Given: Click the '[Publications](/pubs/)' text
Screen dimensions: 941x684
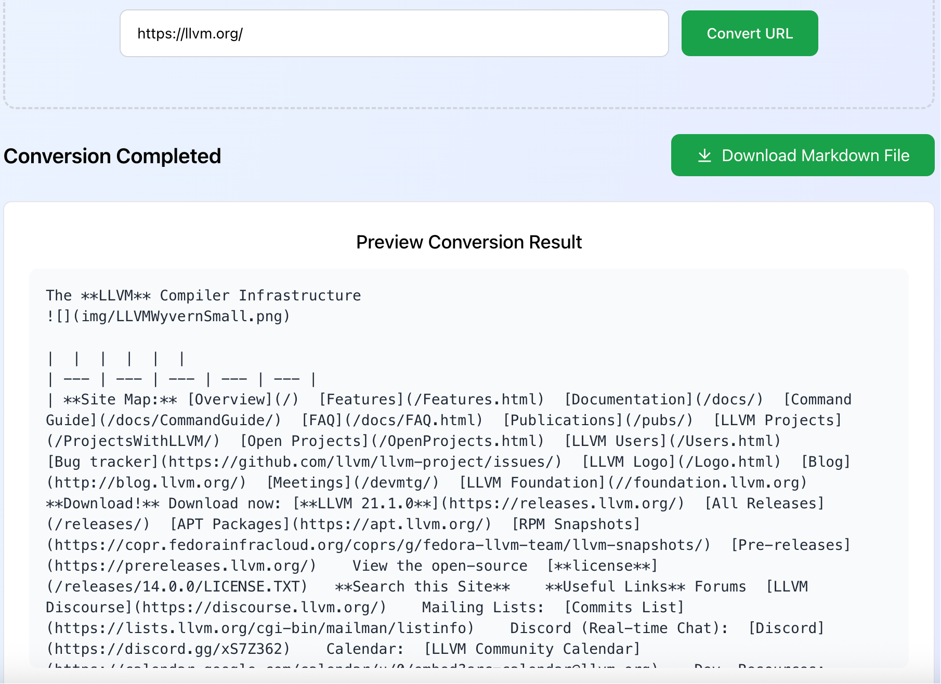Looking at the screenshot, I should (598, 420).
